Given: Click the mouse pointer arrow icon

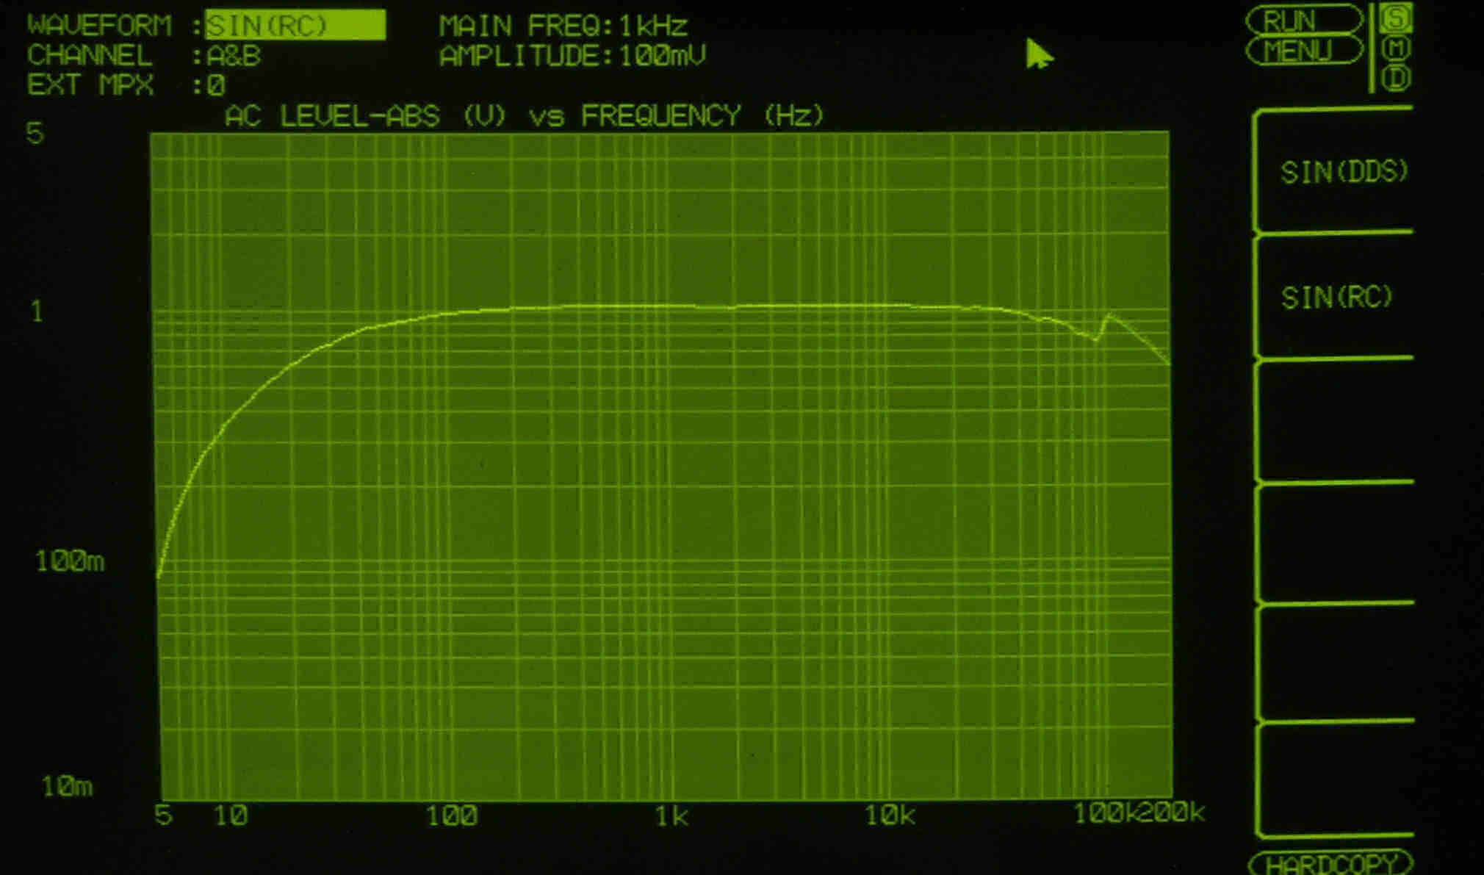Looking at the screenshot, I should pos(1037,54).
